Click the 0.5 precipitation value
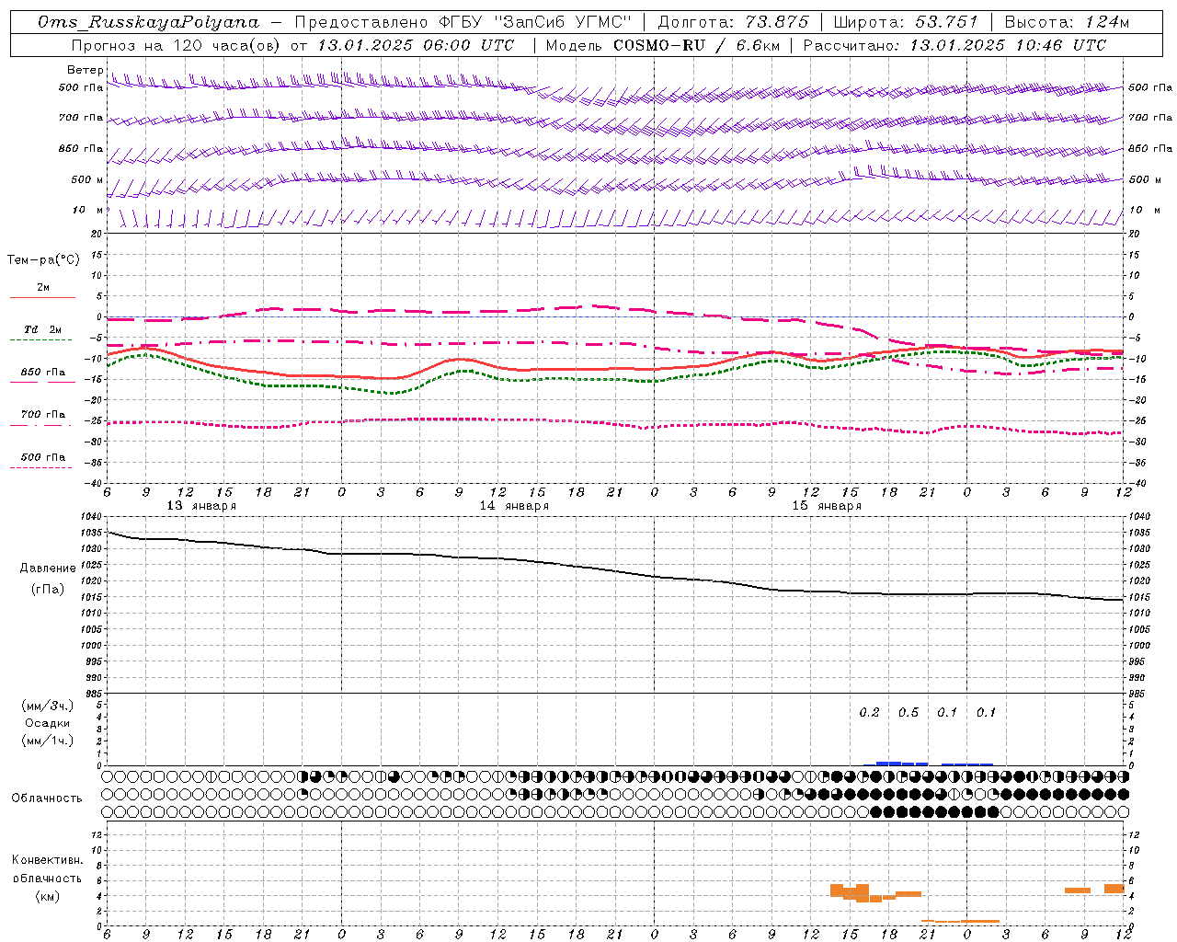1177x942 pixels. pos(908,713)
